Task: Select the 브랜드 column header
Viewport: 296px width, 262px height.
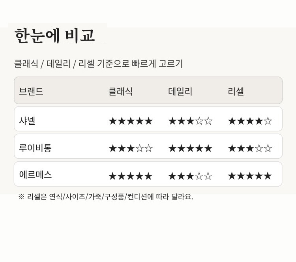Action: tap(31, 92)
